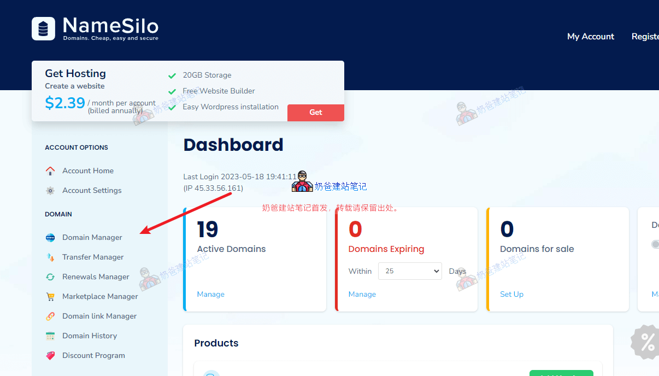Click the Domain History calendar icon
The height and width of the screenshot is (376, 659).
point(50,336)
